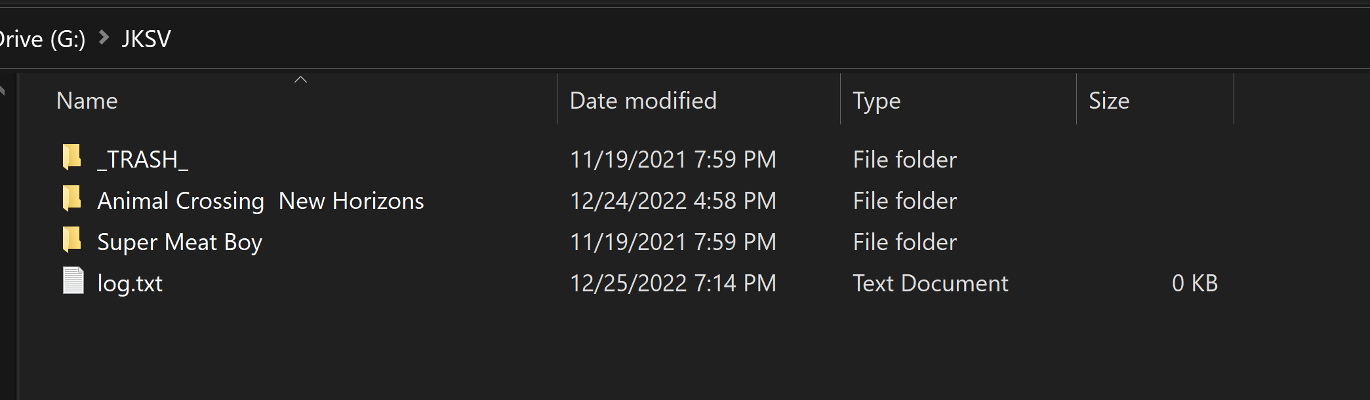Select Animal Crossing New Horizons name text
Viewport: 1370px width, 400px height.
pos(260,201)
